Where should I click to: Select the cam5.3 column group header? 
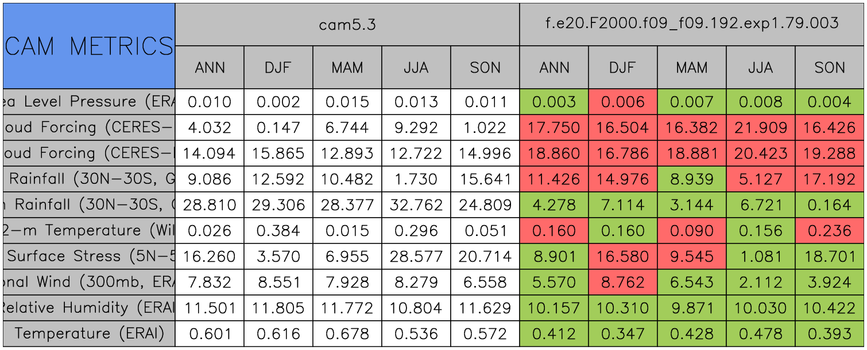pyautogui.click(x=347, y=24)
